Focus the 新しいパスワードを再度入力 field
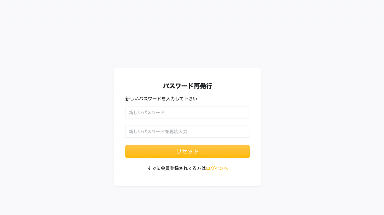384x215 pixels. tap(188, 131)
